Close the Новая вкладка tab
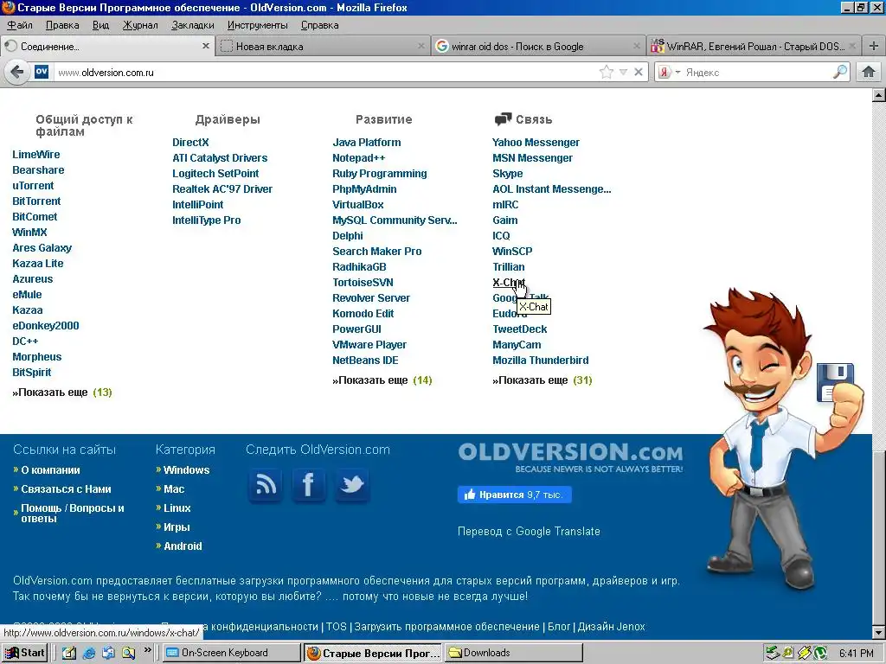This screenshot has height=664, width=886. (421, 47)
